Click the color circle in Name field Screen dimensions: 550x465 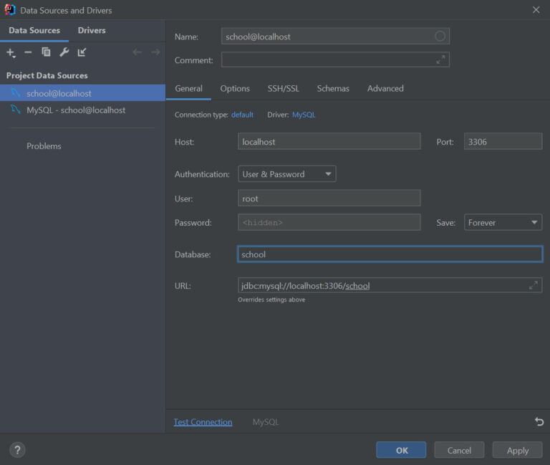[440, 36]
